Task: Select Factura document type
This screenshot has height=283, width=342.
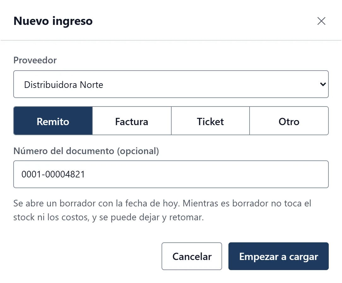Action: [x=132, y=121]
